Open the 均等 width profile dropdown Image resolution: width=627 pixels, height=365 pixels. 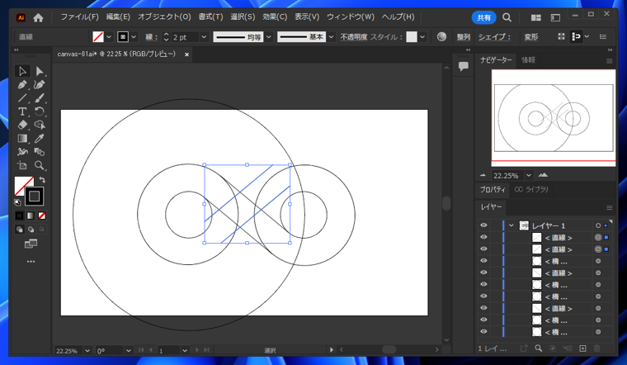coord(269,37)
